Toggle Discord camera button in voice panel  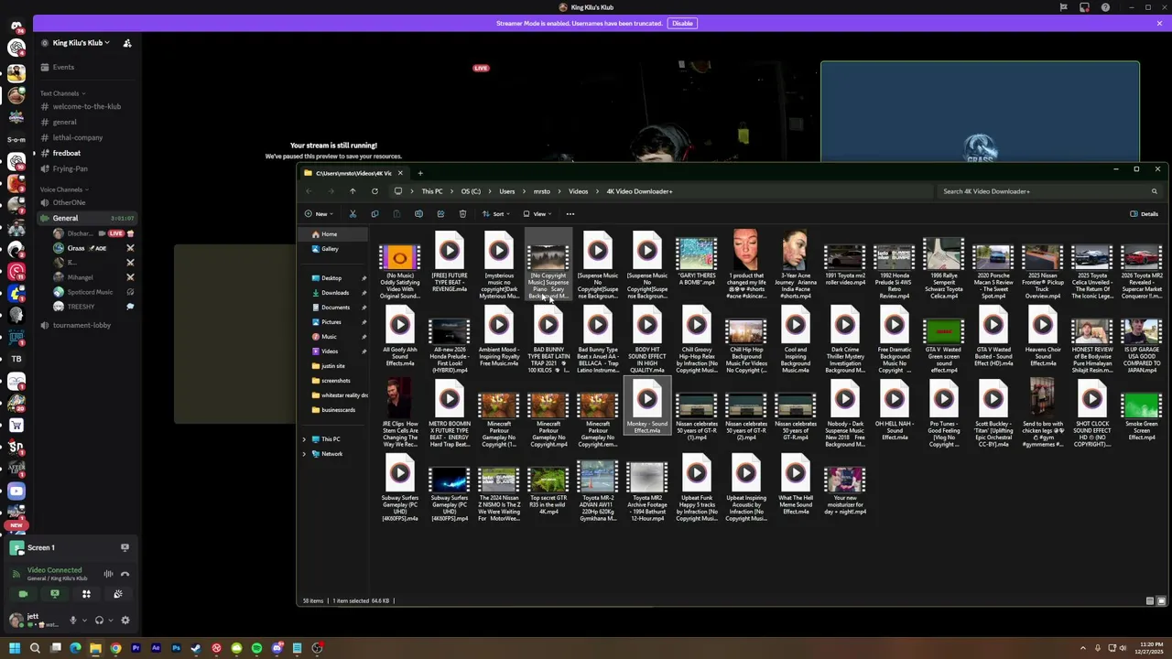(23, 594)
